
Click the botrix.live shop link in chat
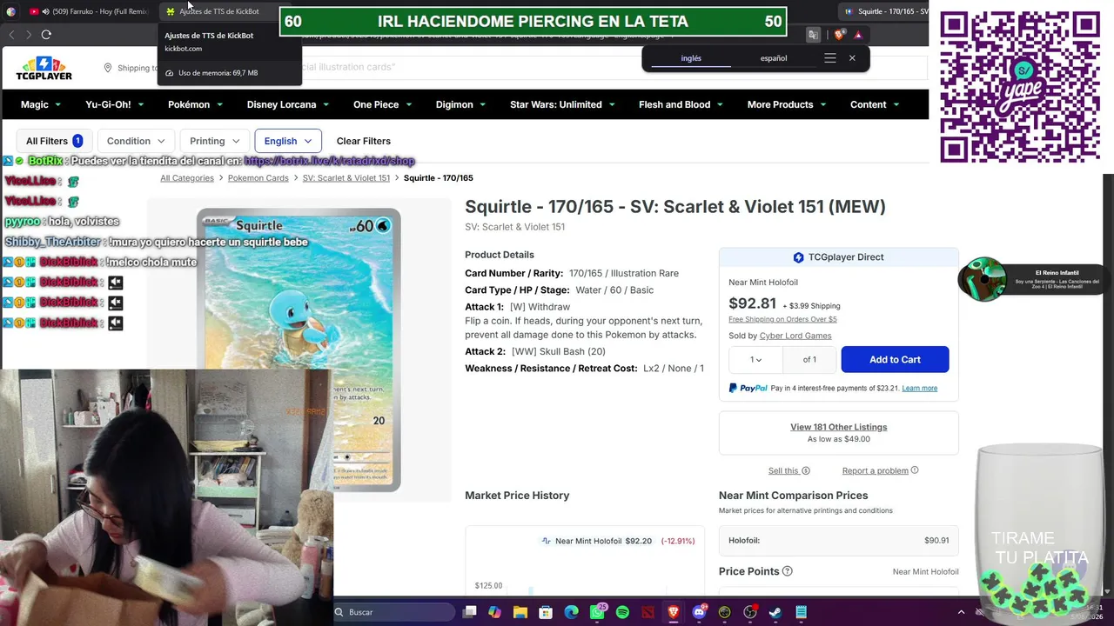pos(330,161)
